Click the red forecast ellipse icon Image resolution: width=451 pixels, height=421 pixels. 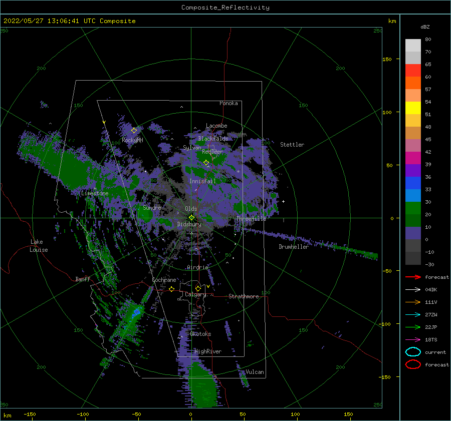(x=413, y=364)
